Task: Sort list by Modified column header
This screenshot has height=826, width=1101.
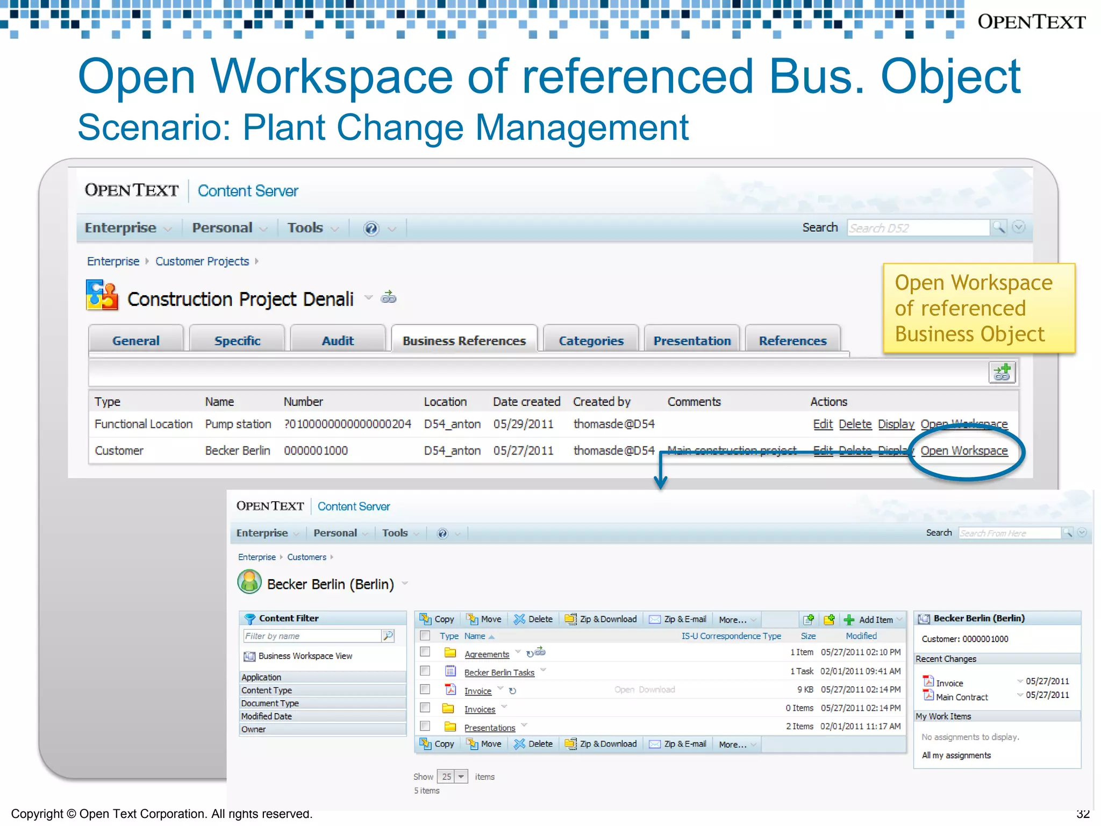Action: (861, 636)
